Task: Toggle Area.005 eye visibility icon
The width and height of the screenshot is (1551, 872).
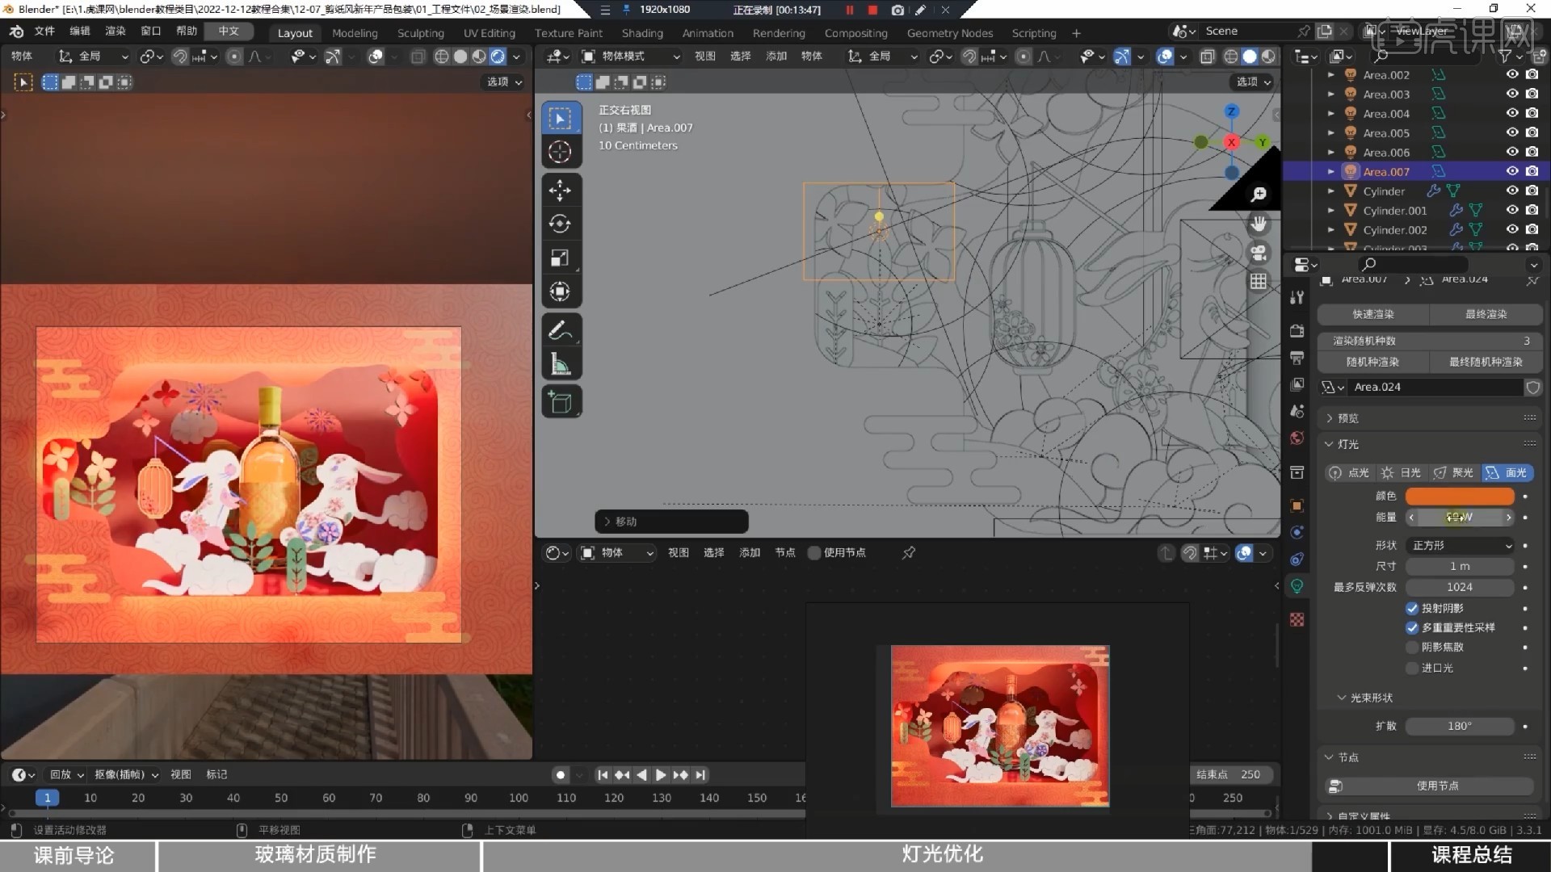Action: (x=1512, y=132)
